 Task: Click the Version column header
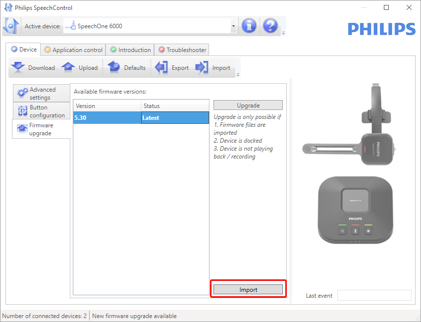pyautogui.click(x=107, y=106)
